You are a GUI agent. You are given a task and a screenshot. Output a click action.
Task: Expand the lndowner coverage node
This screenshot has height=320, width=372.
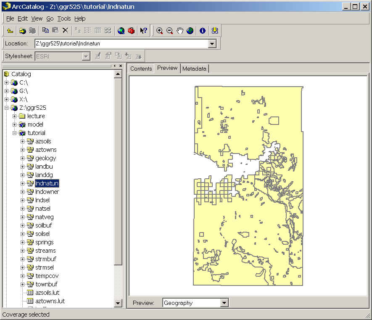pyautogui.click(x=23, y=192)
